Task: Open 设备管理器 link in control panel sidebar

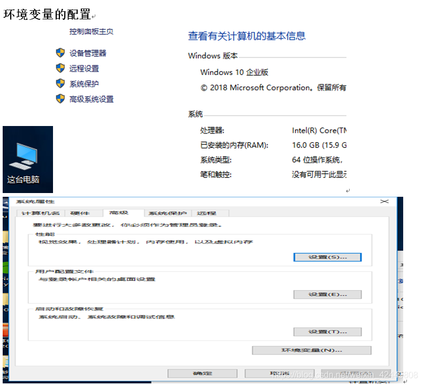Action: [88, 53]
